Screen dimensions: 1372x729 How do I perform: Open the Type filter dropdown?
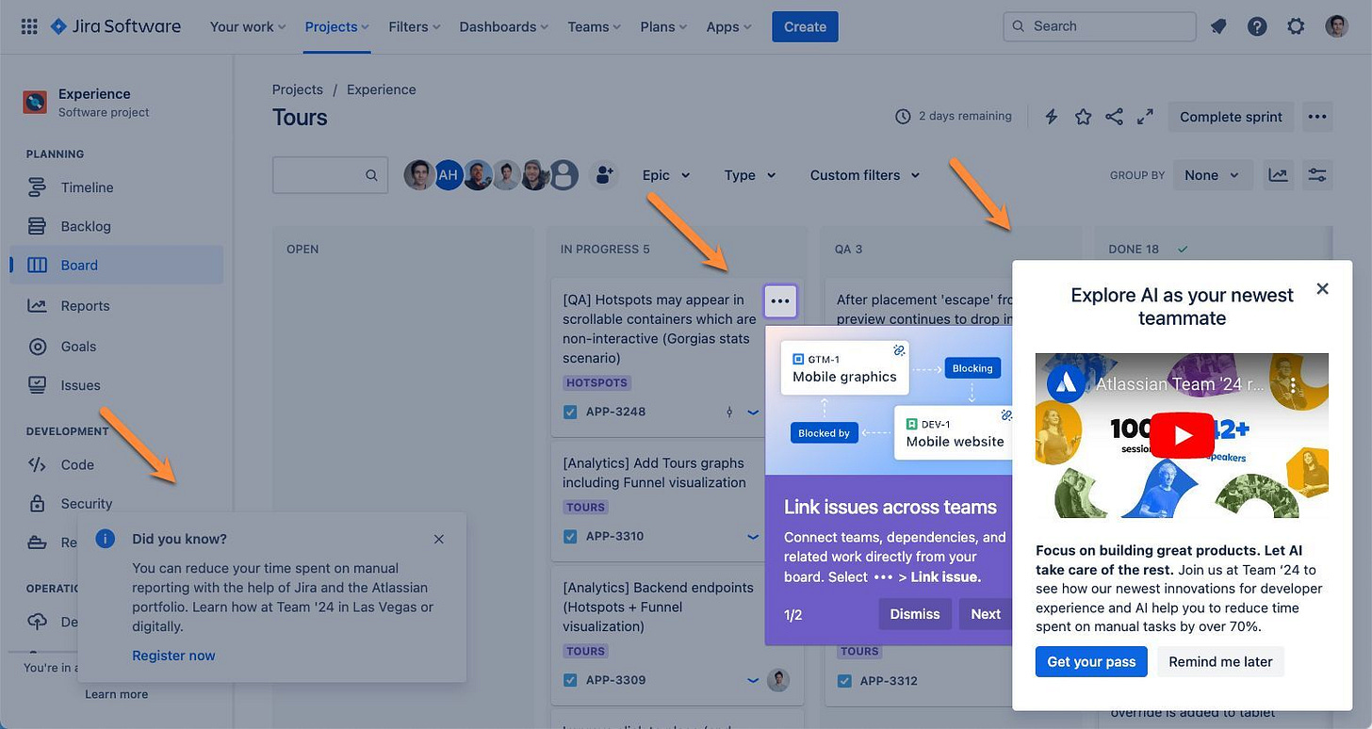tap(750, 175)
